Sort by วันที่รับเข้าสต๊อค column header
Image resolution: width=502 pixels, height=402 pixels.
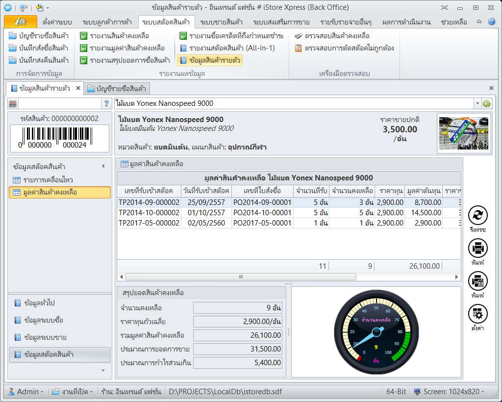tap(206, 191)
